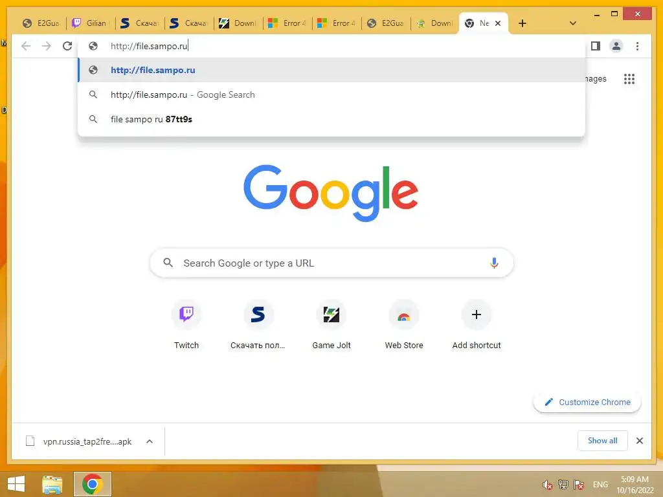Toggle the Chrome side panel icon

[x=596, y=46]
